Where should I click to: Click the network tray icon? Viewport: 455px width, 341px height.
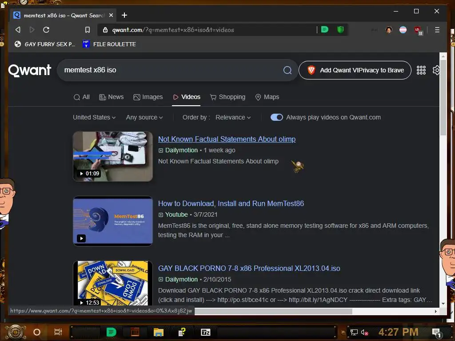354,333
